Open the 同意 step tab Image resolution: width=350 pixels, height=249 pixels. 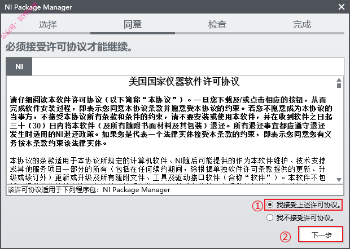[x=133, y=25]
